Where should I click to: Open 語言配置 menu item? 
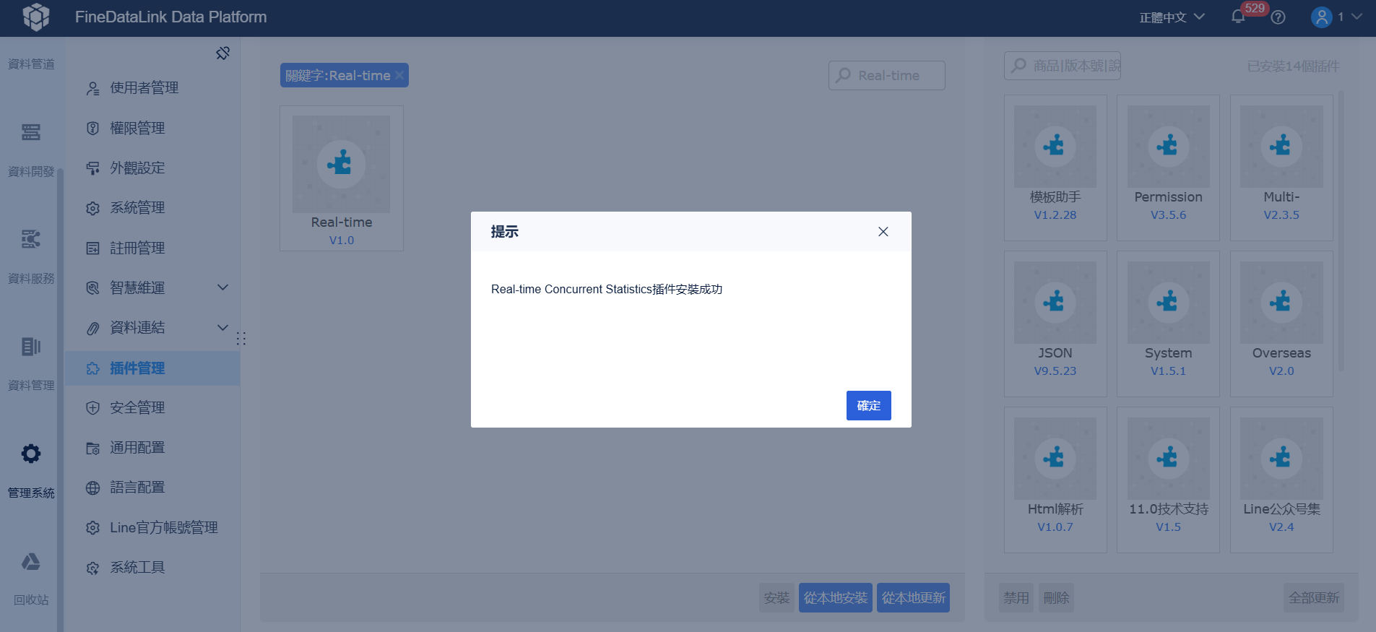tap(152, 488)
